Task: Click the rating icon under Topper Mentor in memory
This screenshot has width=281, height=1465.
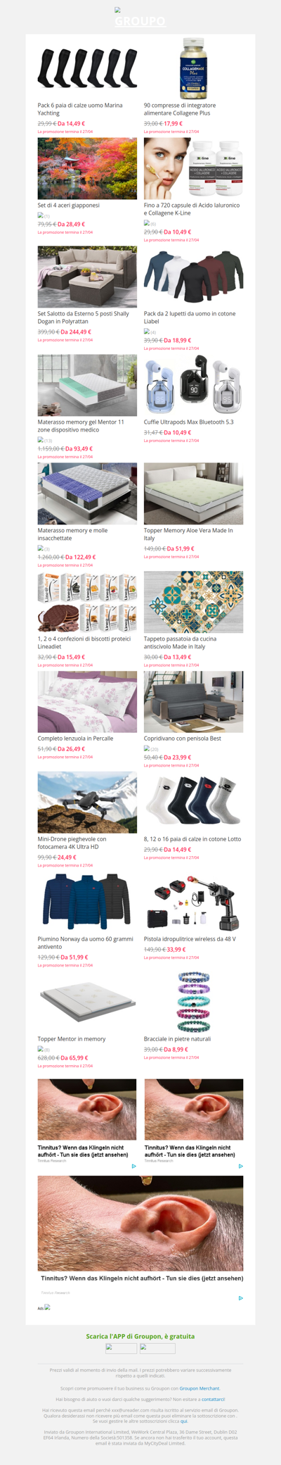Action: (40, 1049)
